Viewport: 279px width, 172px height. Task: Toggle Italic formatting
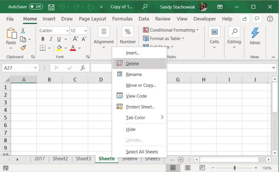click(51, 39)
